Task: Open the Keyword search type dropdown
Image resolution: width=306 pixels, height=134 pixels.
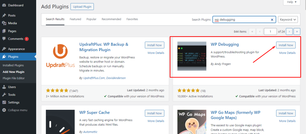Action: pyautogui.click(x=288, y=19)
